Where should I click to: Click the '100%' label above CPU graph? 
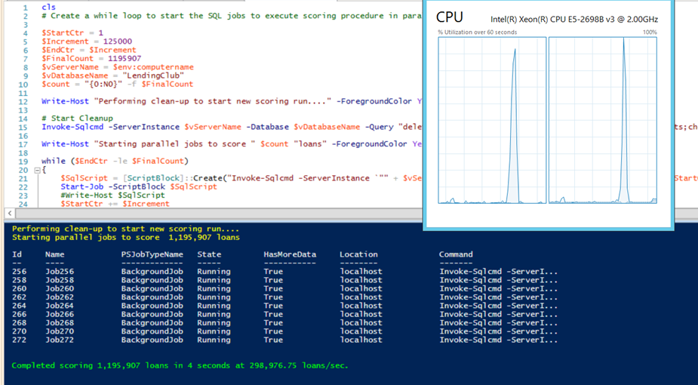tap(650, 32)
